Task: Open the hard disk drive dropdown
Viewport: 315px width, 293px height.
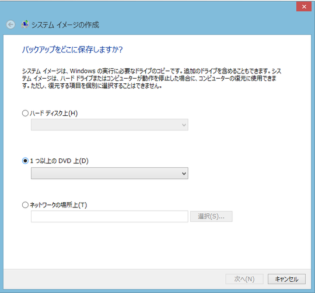Action: 110,125
